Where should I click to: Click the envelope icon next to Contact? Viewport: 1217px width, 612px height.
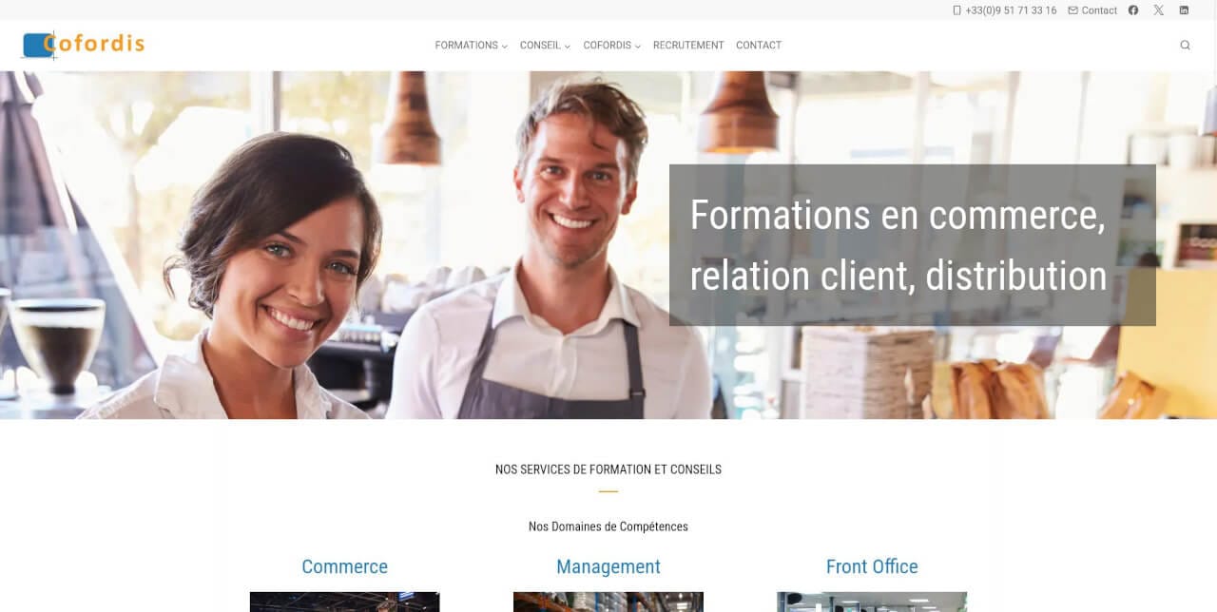(x=1072, y=10)
